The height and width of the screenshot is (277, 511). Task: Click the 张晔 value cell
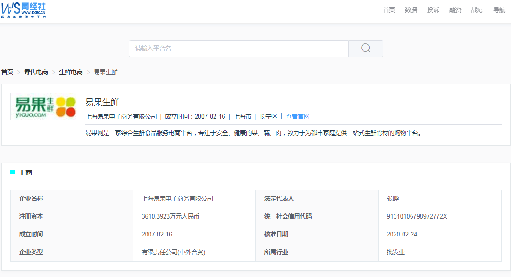(x=440, y=198)
